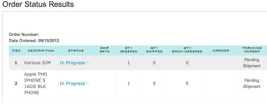Click external-link arrow icon in iPhone row
Viewport: 267px width, 111px height.
tap(87, 83)
